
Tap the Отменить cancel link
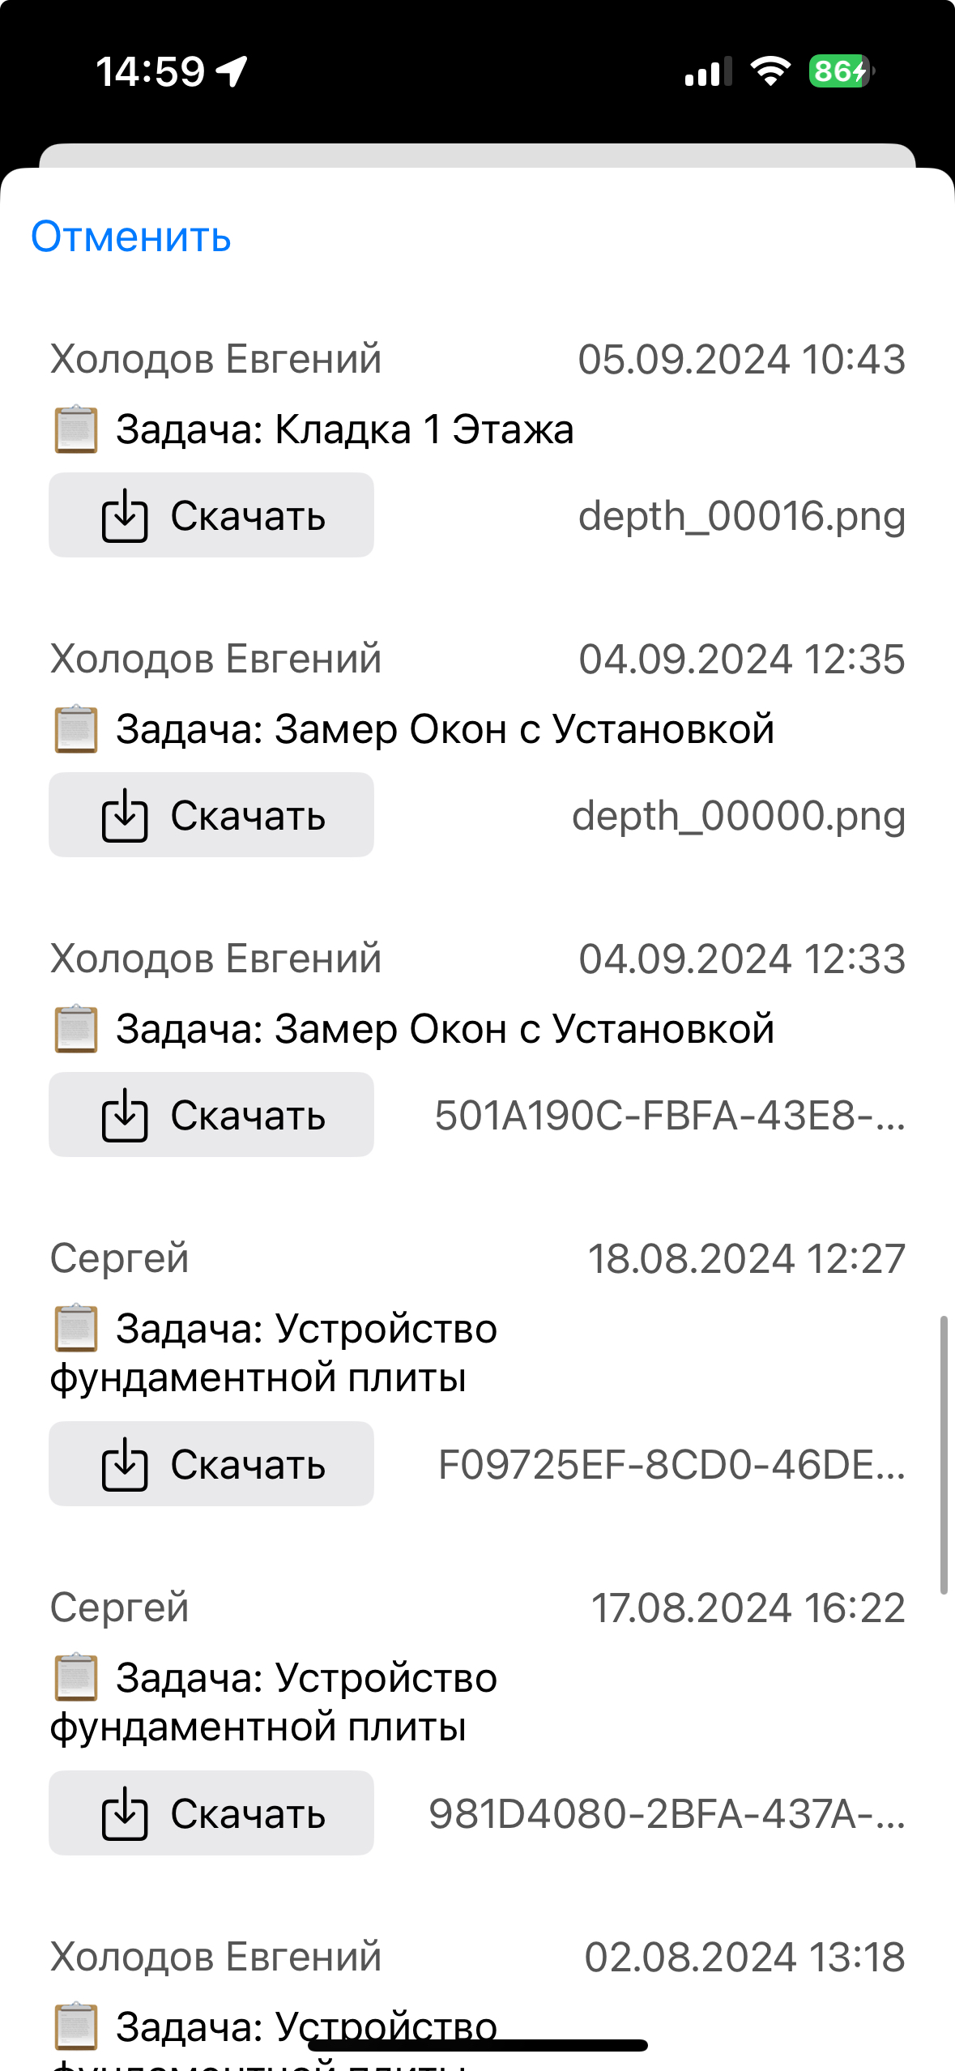point(131,237)
